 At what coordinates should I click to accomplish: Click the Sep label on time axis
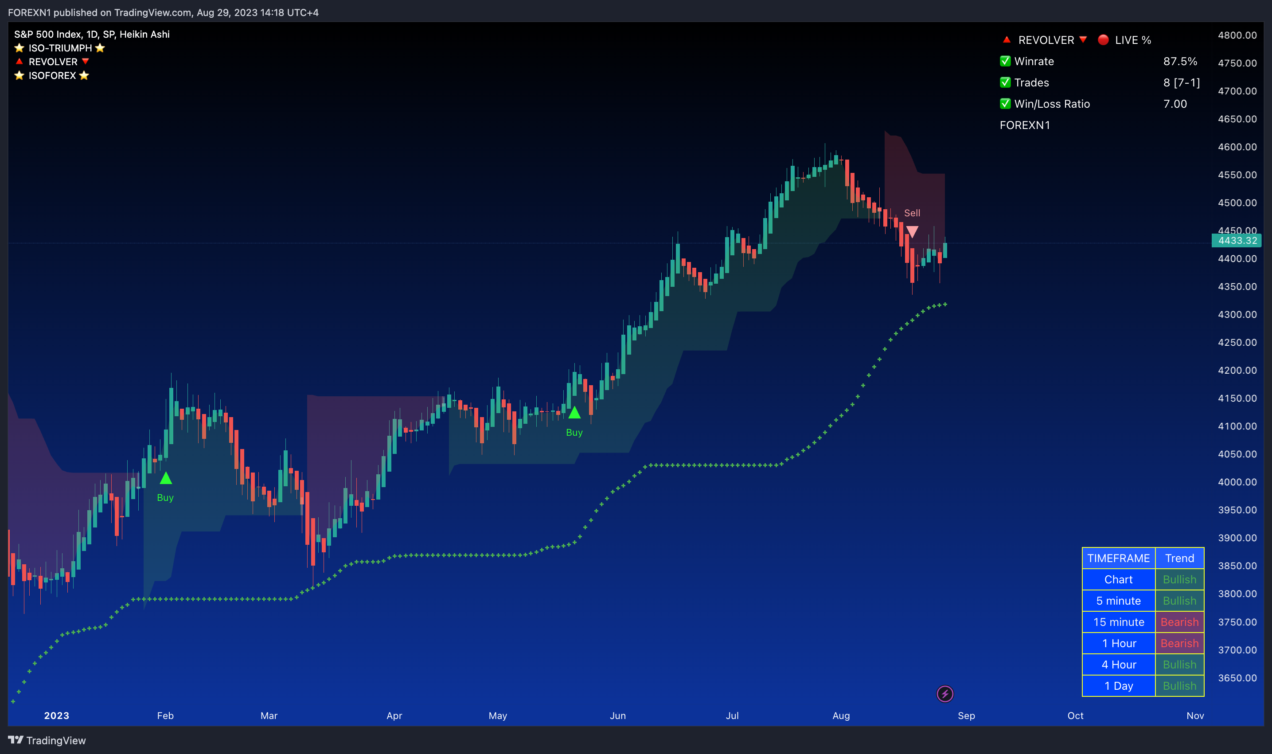click(966, 715)
